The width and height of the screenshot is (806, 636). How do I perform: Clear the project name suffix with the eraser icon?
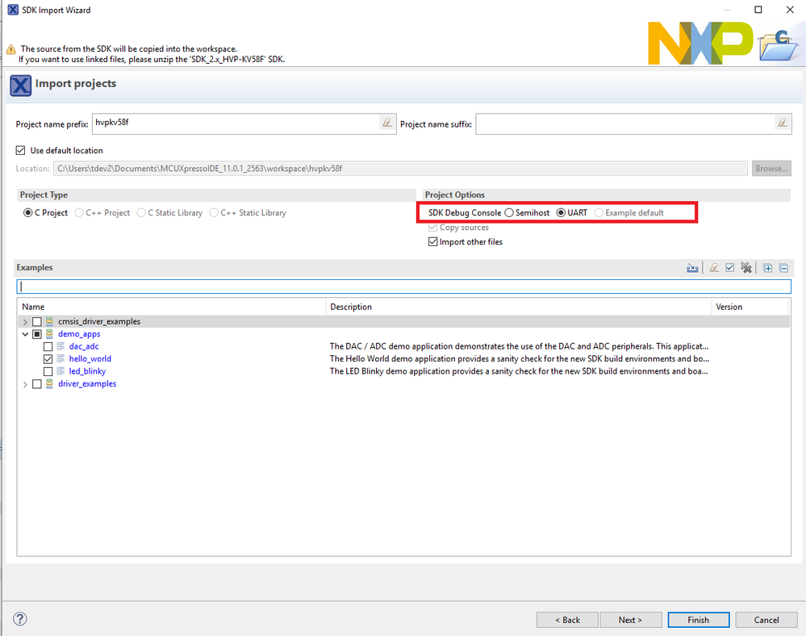[783, 123]
